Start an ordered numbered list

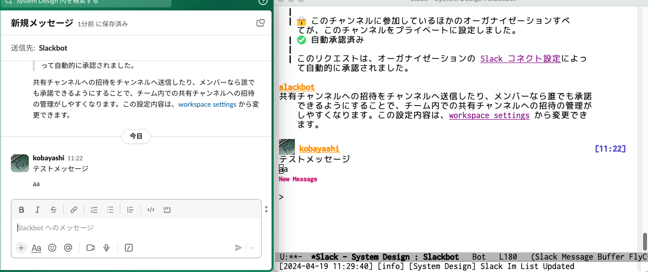[94, 210]
